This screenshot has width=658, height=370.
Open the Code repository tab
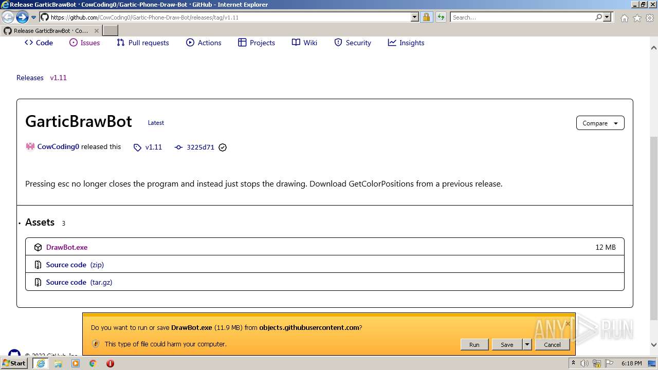pos(39,43)
